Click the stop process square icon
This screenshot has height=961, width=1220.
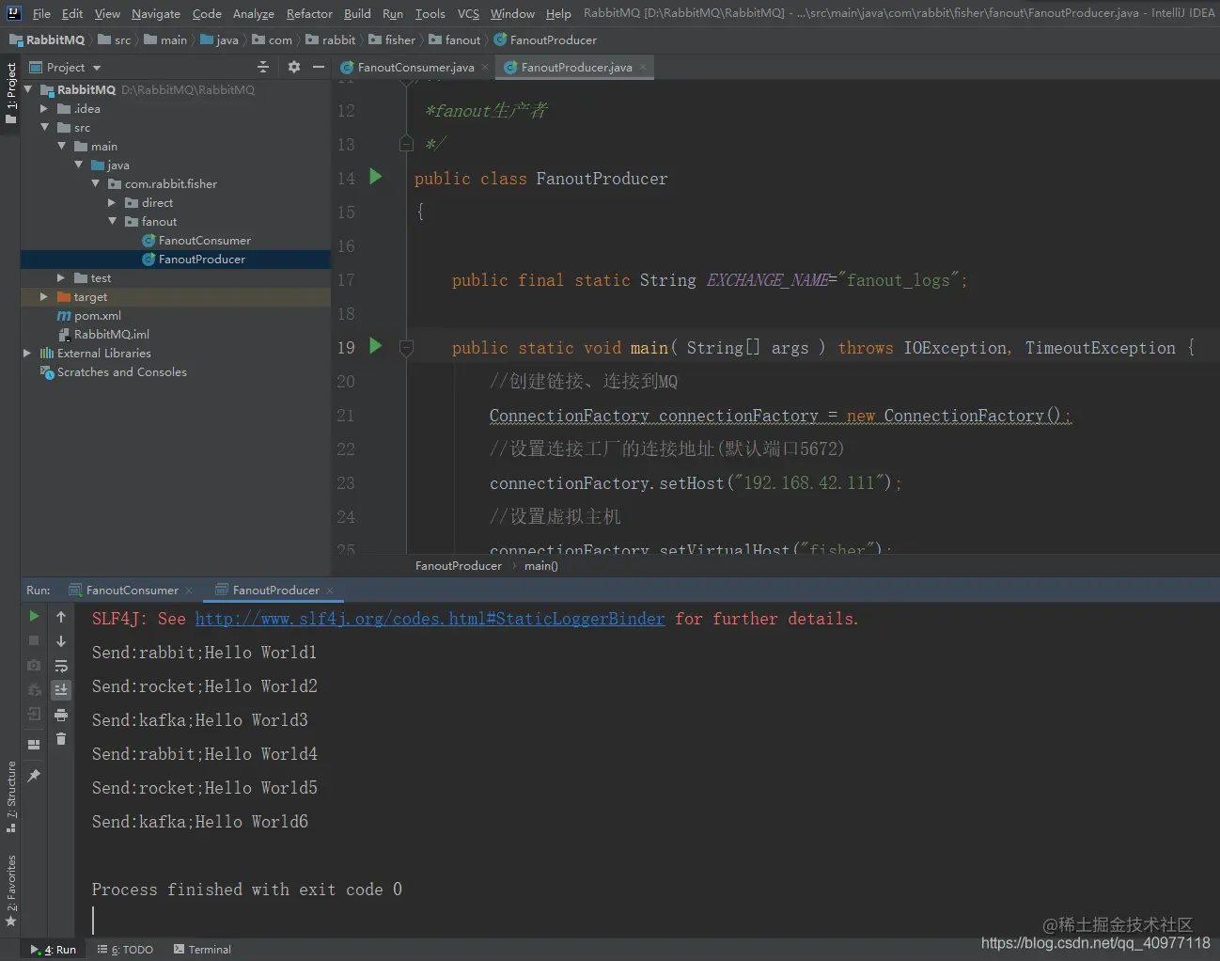point(34,640)
